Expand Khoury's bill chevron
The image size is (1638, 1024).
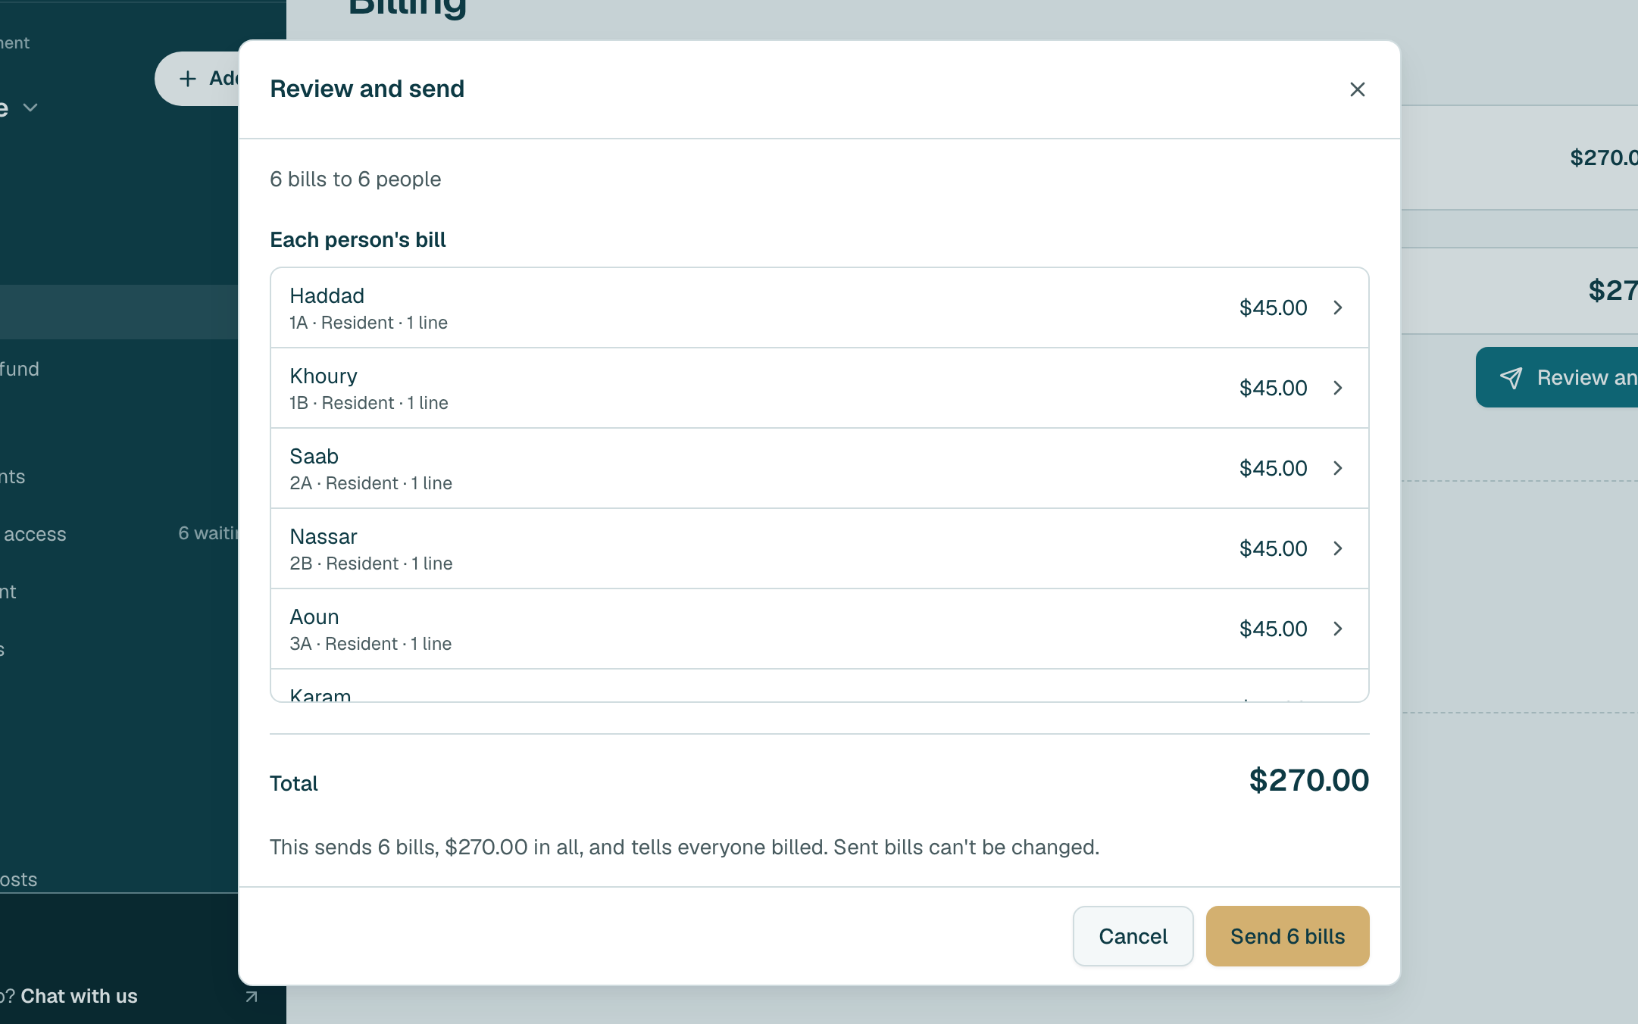pyautogui.click(x=1338, y=388)
